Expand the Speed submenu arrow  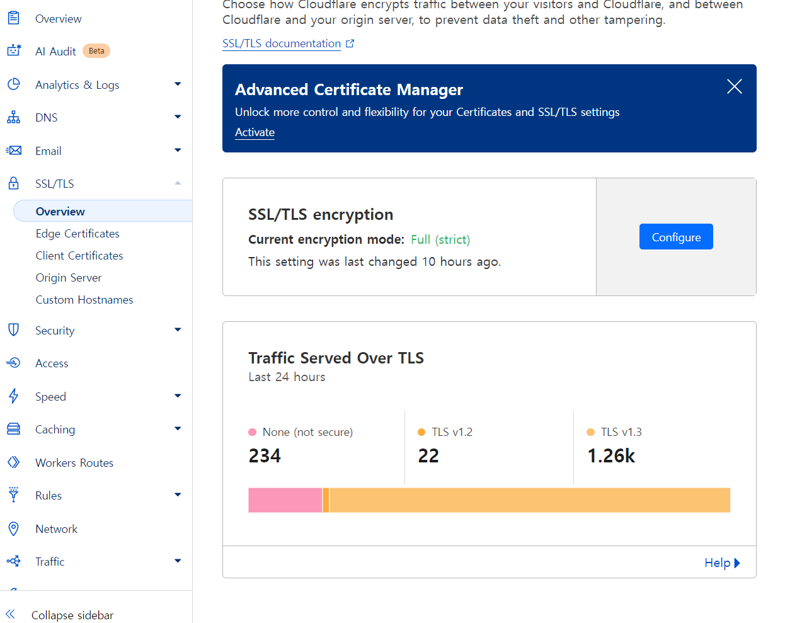pos(178,396)
